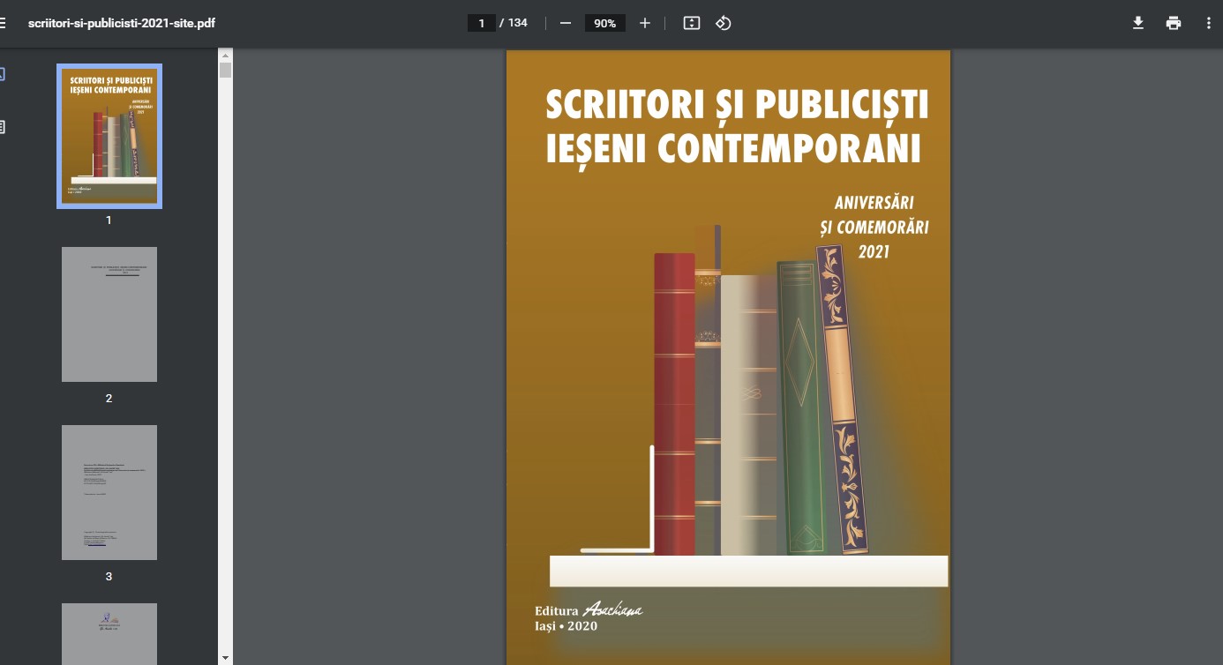This screenshot has width=1223, height=665.
Task: Print the PDF document
Action: [x=1174, y=24]
